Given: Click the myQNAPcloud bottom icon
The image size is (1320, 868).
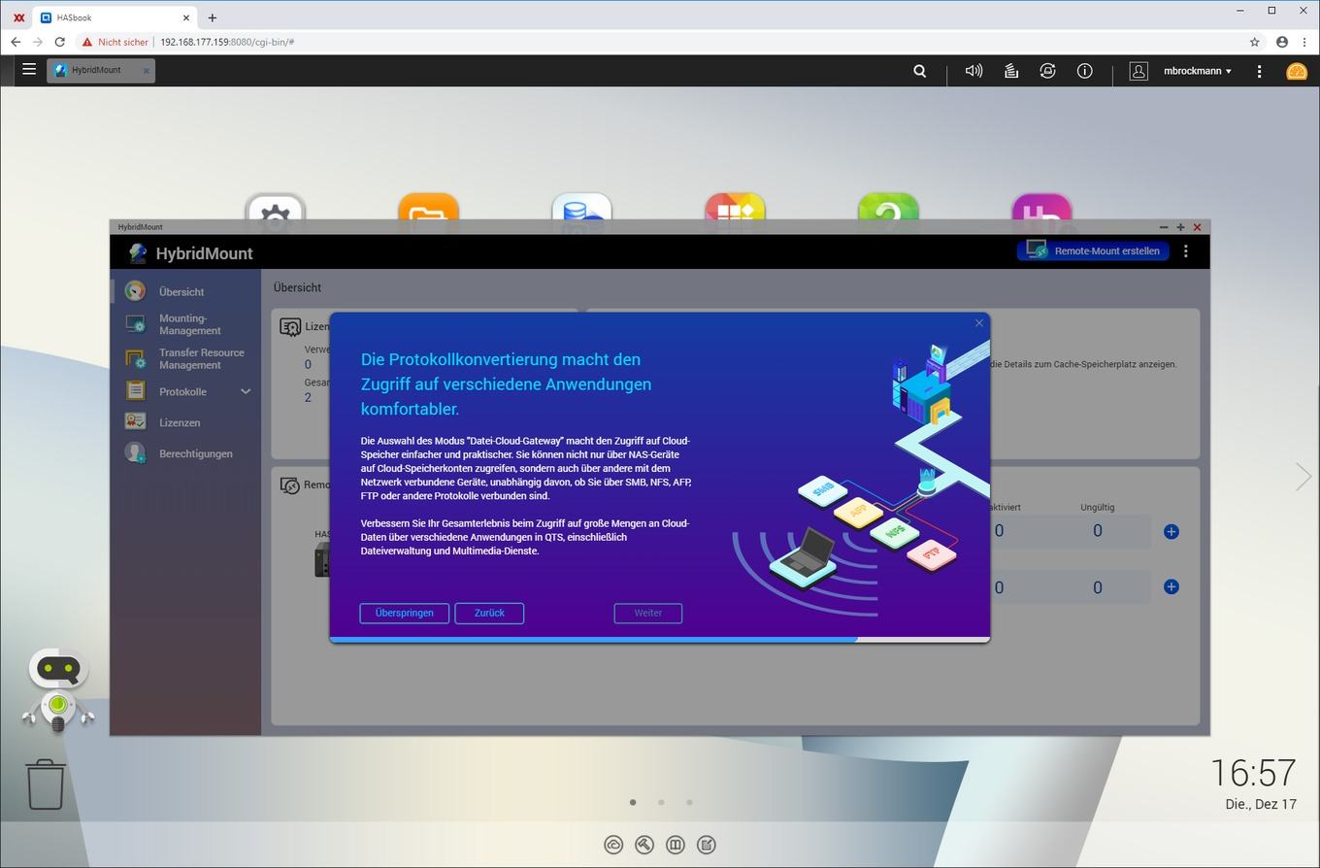Looking at the screenshot, I should tap(613, 845).
